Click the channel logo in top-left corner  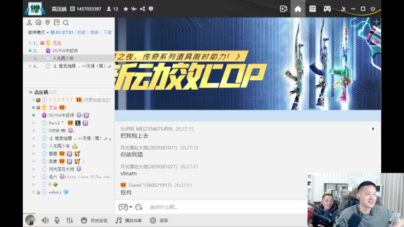[35, 9]
